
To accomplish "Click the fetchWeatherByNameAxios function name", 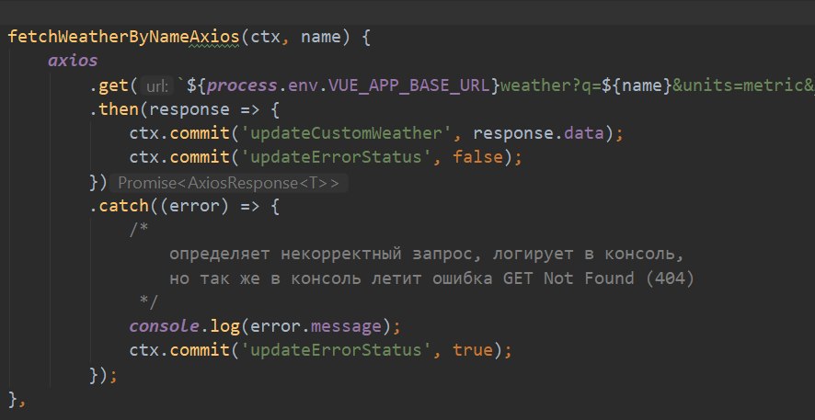I will coord(123,38).
